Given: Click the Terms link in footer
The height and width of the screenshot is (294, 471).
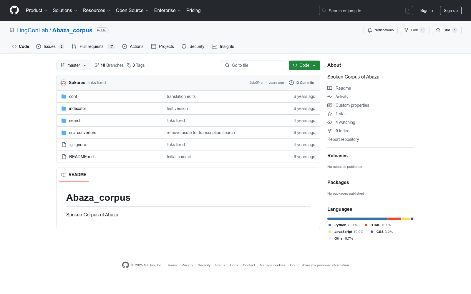Looking at the screenshot, I should [x=172, y=265].
